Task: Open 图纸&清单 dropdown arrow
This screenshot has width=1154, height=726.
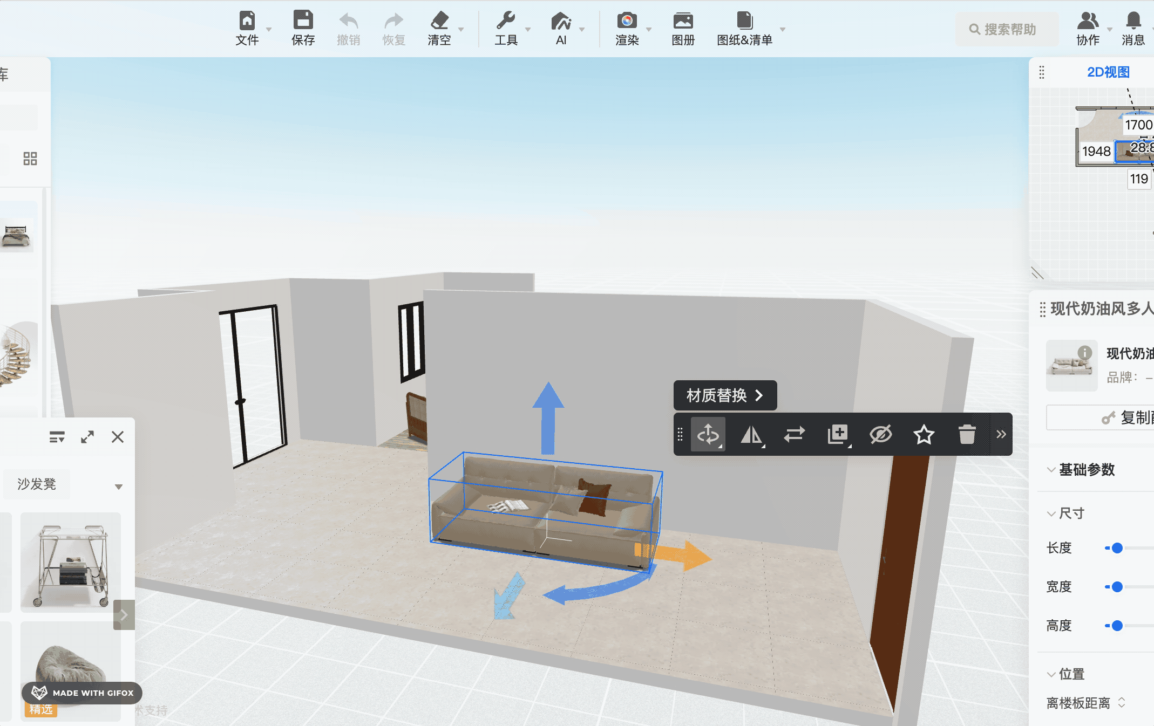Action: coord(783,30)
